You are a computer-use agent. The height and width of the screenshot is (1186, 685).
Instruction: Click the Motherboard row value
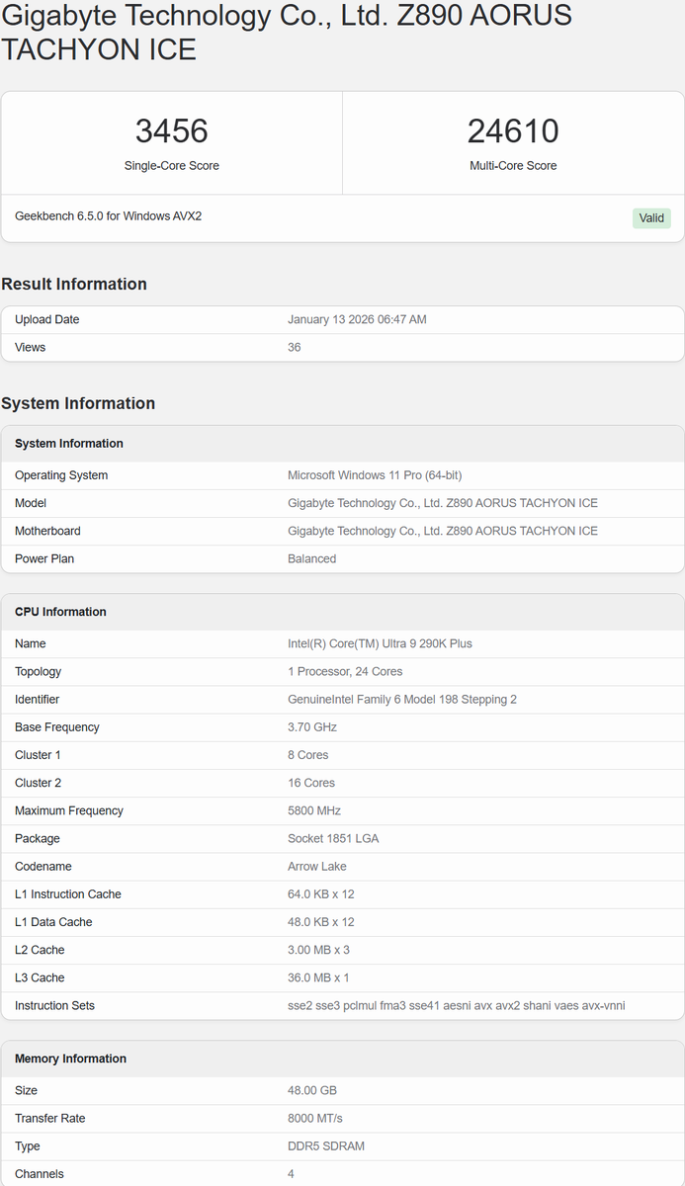tap(442, 531)
